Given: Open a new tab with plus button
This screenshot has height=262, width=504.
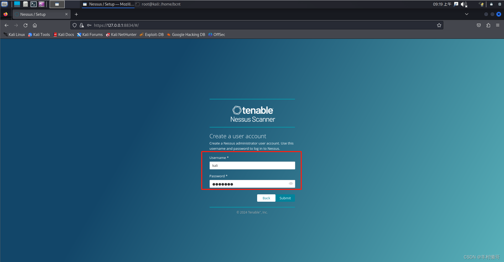Looking at the screenshot, I should click(x=76, y=14).
